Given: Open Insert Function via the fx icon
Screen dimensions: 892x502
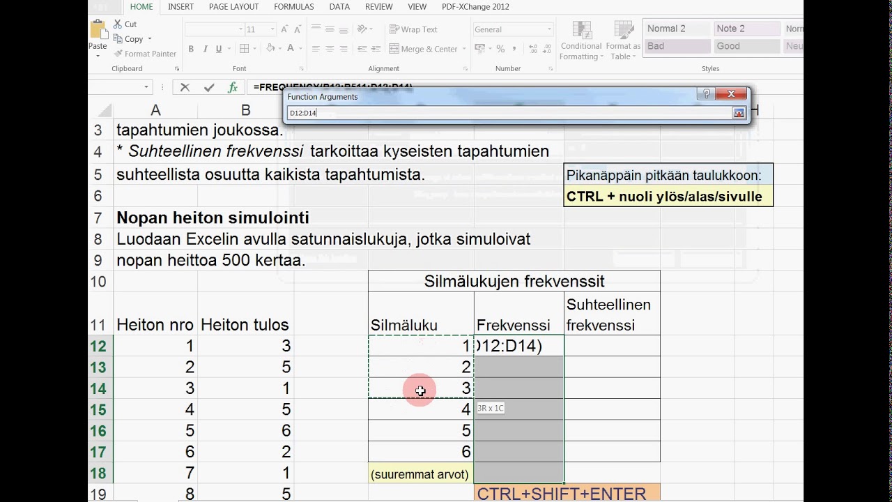Looking at the screenshot, I should (x=233, y=87).
